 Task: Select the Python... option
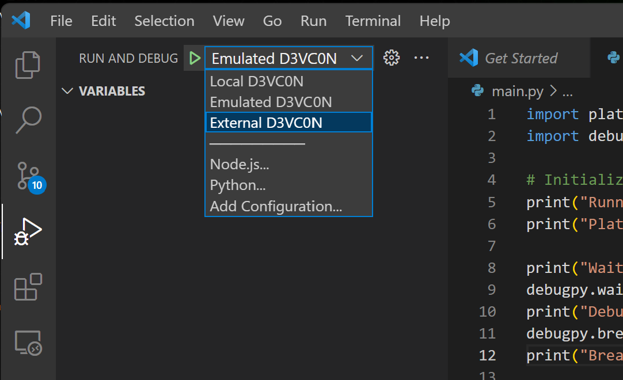pos(238,185)
